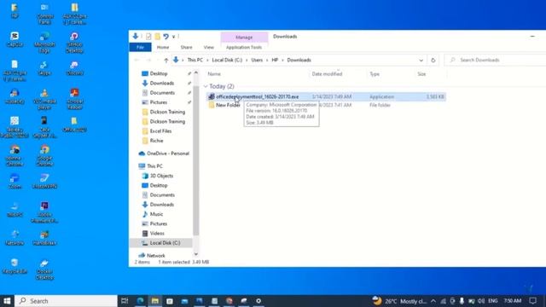546x307 pixels.
Task: Click the Properties quick access icon
Action: click(148, 37)
